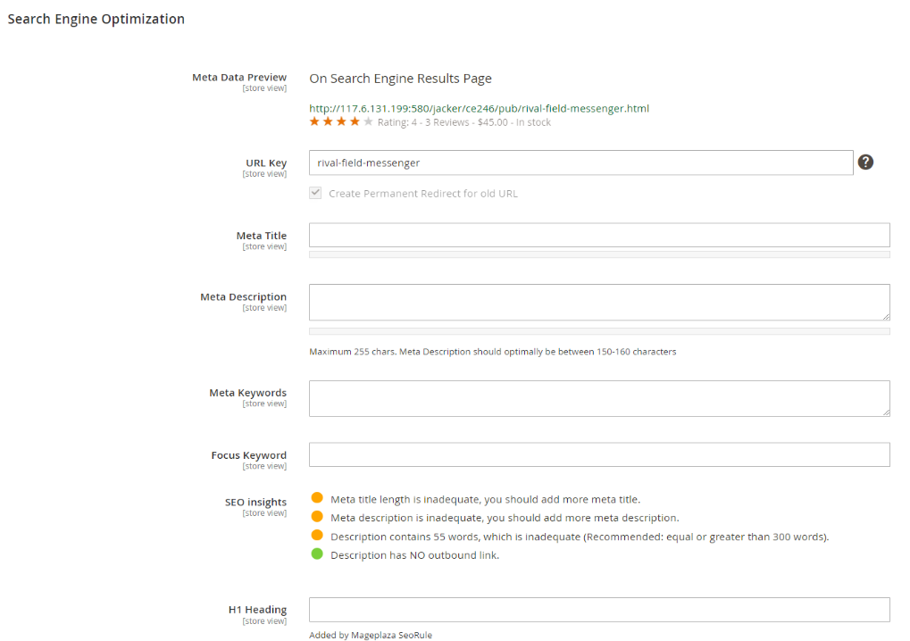Toggle Create Permanent Redirect for old URL

(x=315, y=193)
